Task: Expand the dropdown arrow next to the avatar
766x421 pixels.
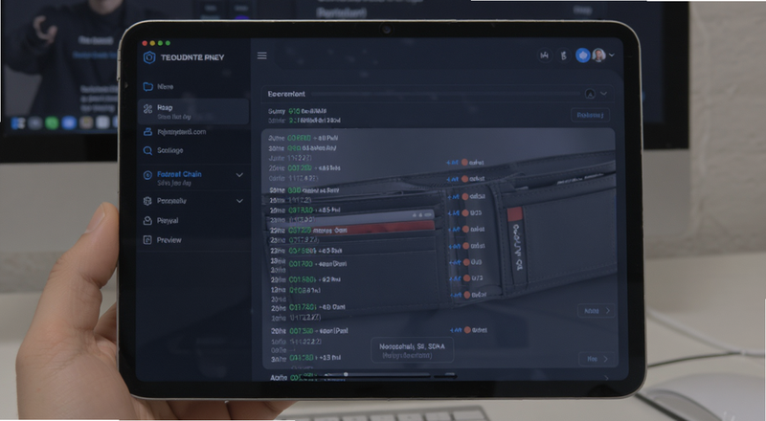Action: click(x=612, y=55)
